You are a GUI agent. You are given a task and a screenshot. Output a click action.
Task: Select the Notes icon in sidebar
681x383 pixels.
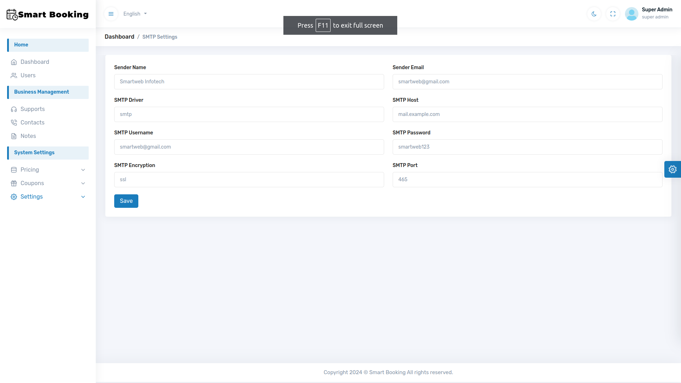pyautogui.click(x=14, y=136)
